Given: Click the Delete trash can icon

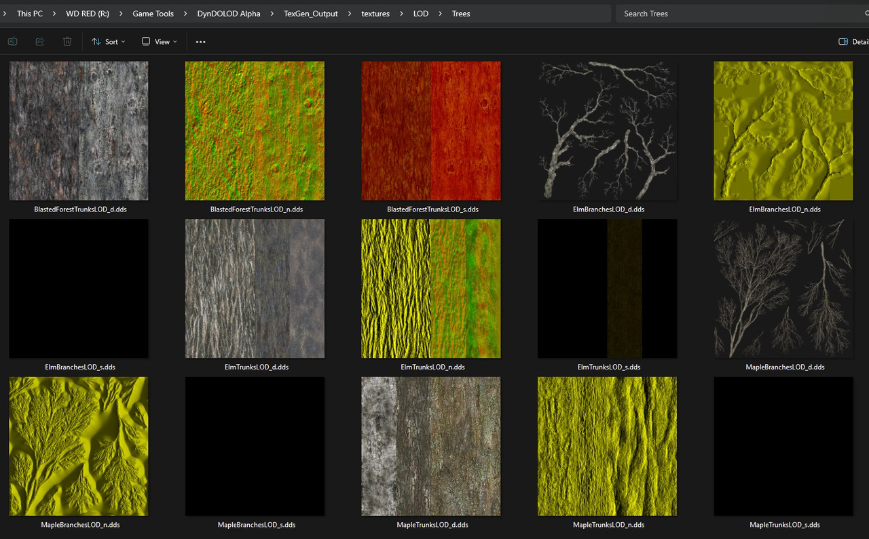Looking at the screenshot, I should 67,41.
